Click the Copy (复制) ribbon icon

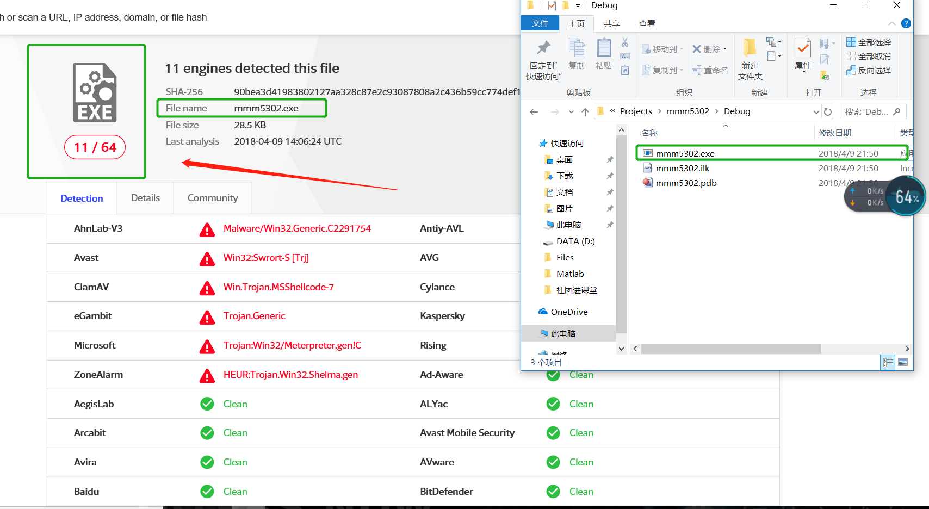click(x=577, y=48)
